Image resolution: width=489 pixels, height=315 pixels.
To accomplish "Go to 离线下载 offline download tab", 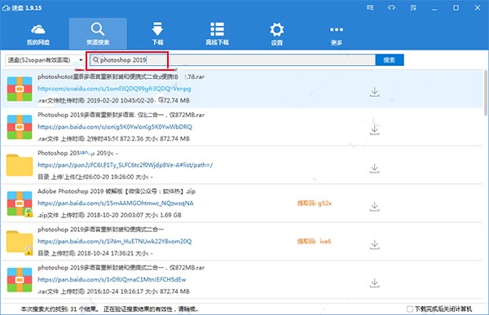I will tap(217, 33).
